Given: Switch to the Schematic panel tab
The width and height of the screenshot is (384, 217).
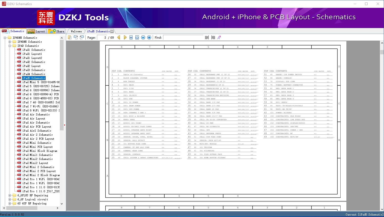Looking at the screenshot, I should click(x=13, y=31).
